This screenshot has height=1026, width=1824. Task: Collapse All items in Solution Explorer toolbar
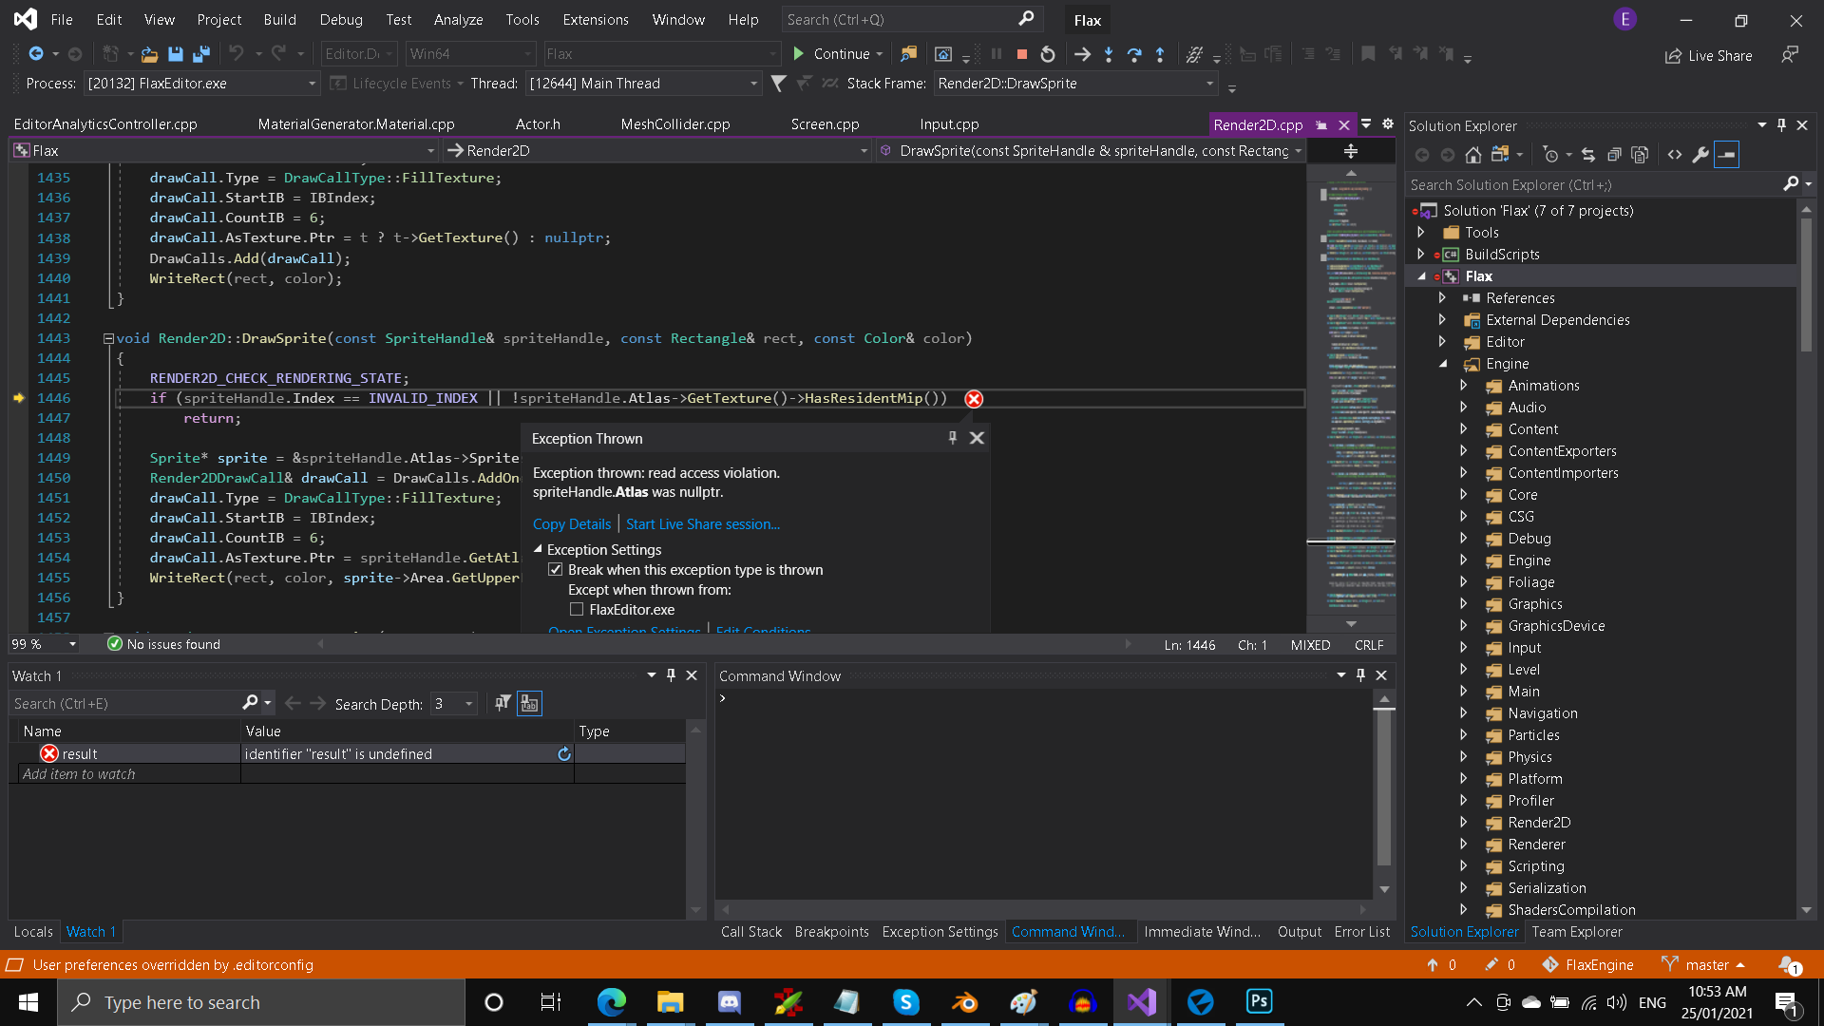click(1615, 155)
